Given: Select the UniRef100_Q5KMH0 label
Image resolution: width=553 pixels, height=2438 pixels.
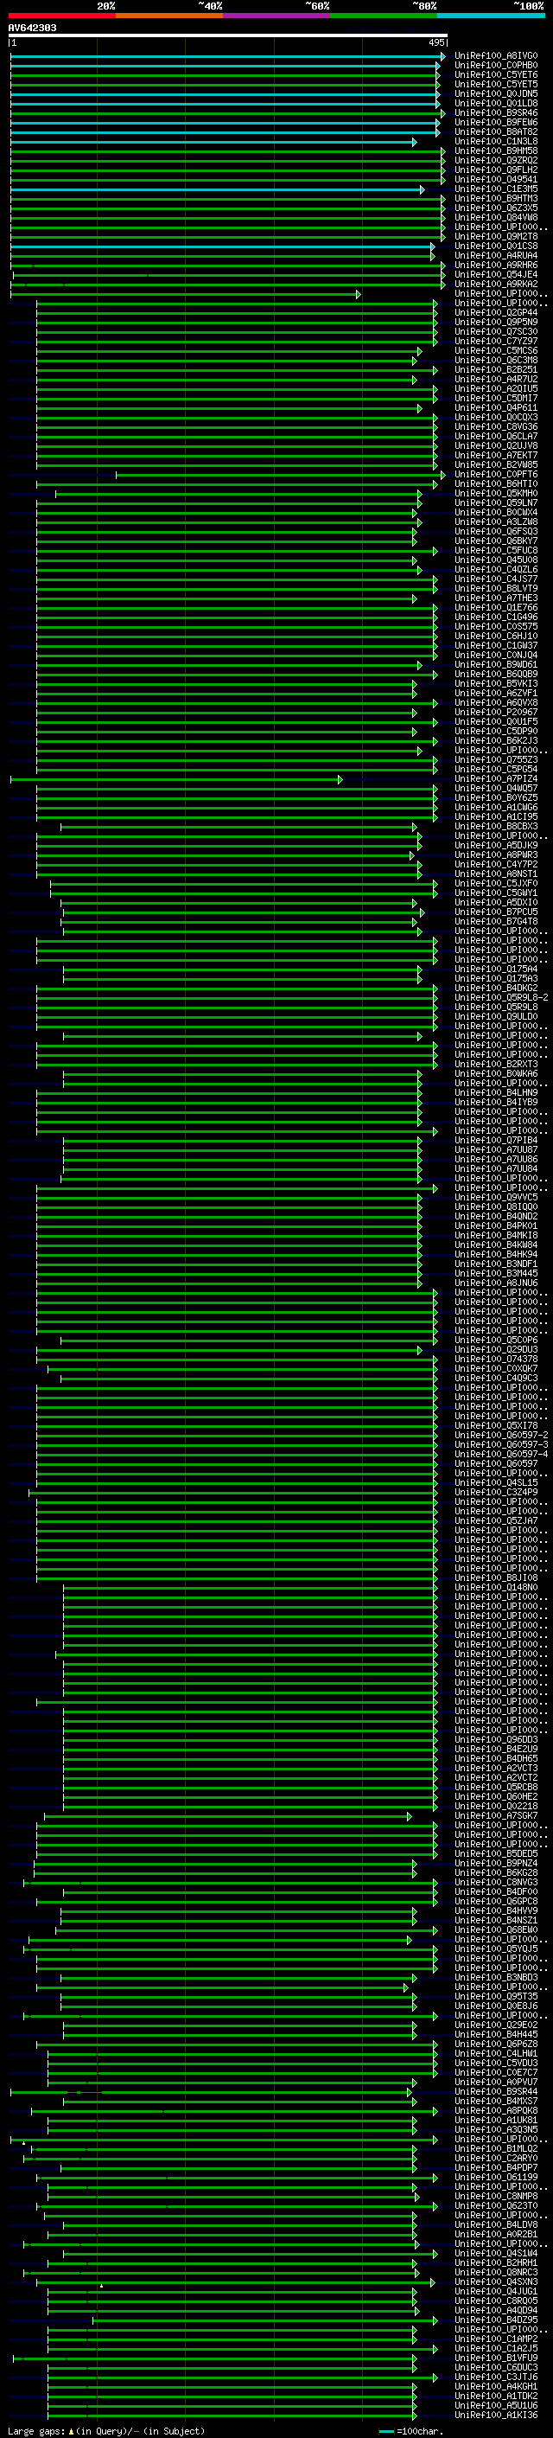Looking at the screenshot, I should pyautogui.click(x=496, y=493).
